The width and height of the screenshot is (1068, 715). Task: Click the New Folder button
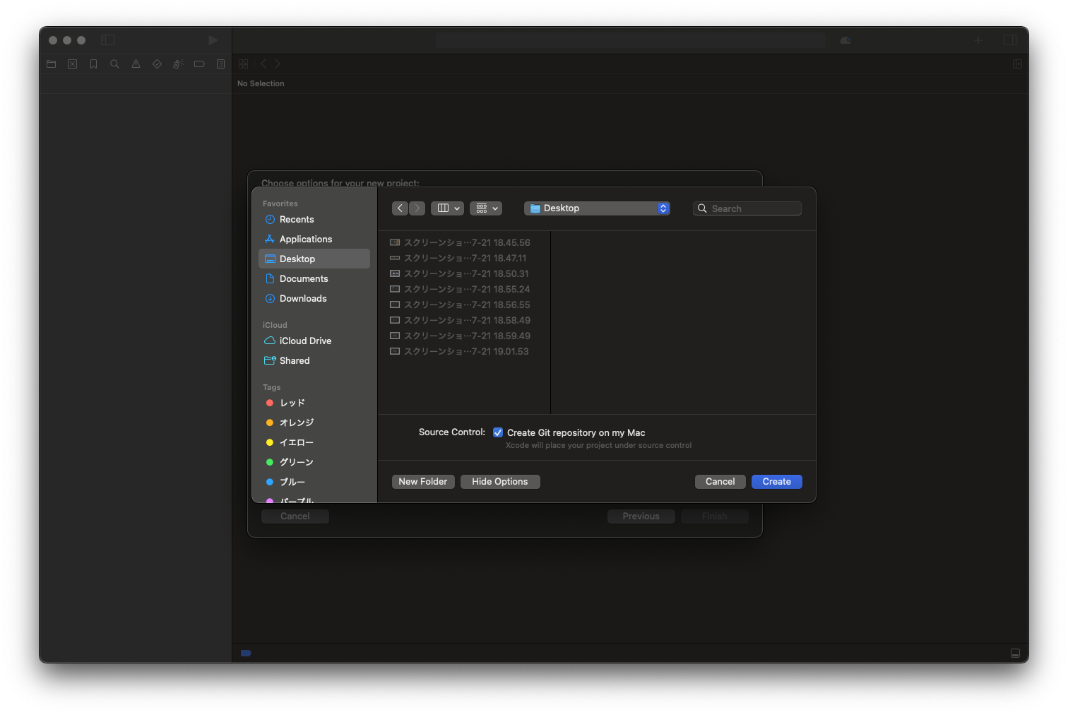coord(423,481)
